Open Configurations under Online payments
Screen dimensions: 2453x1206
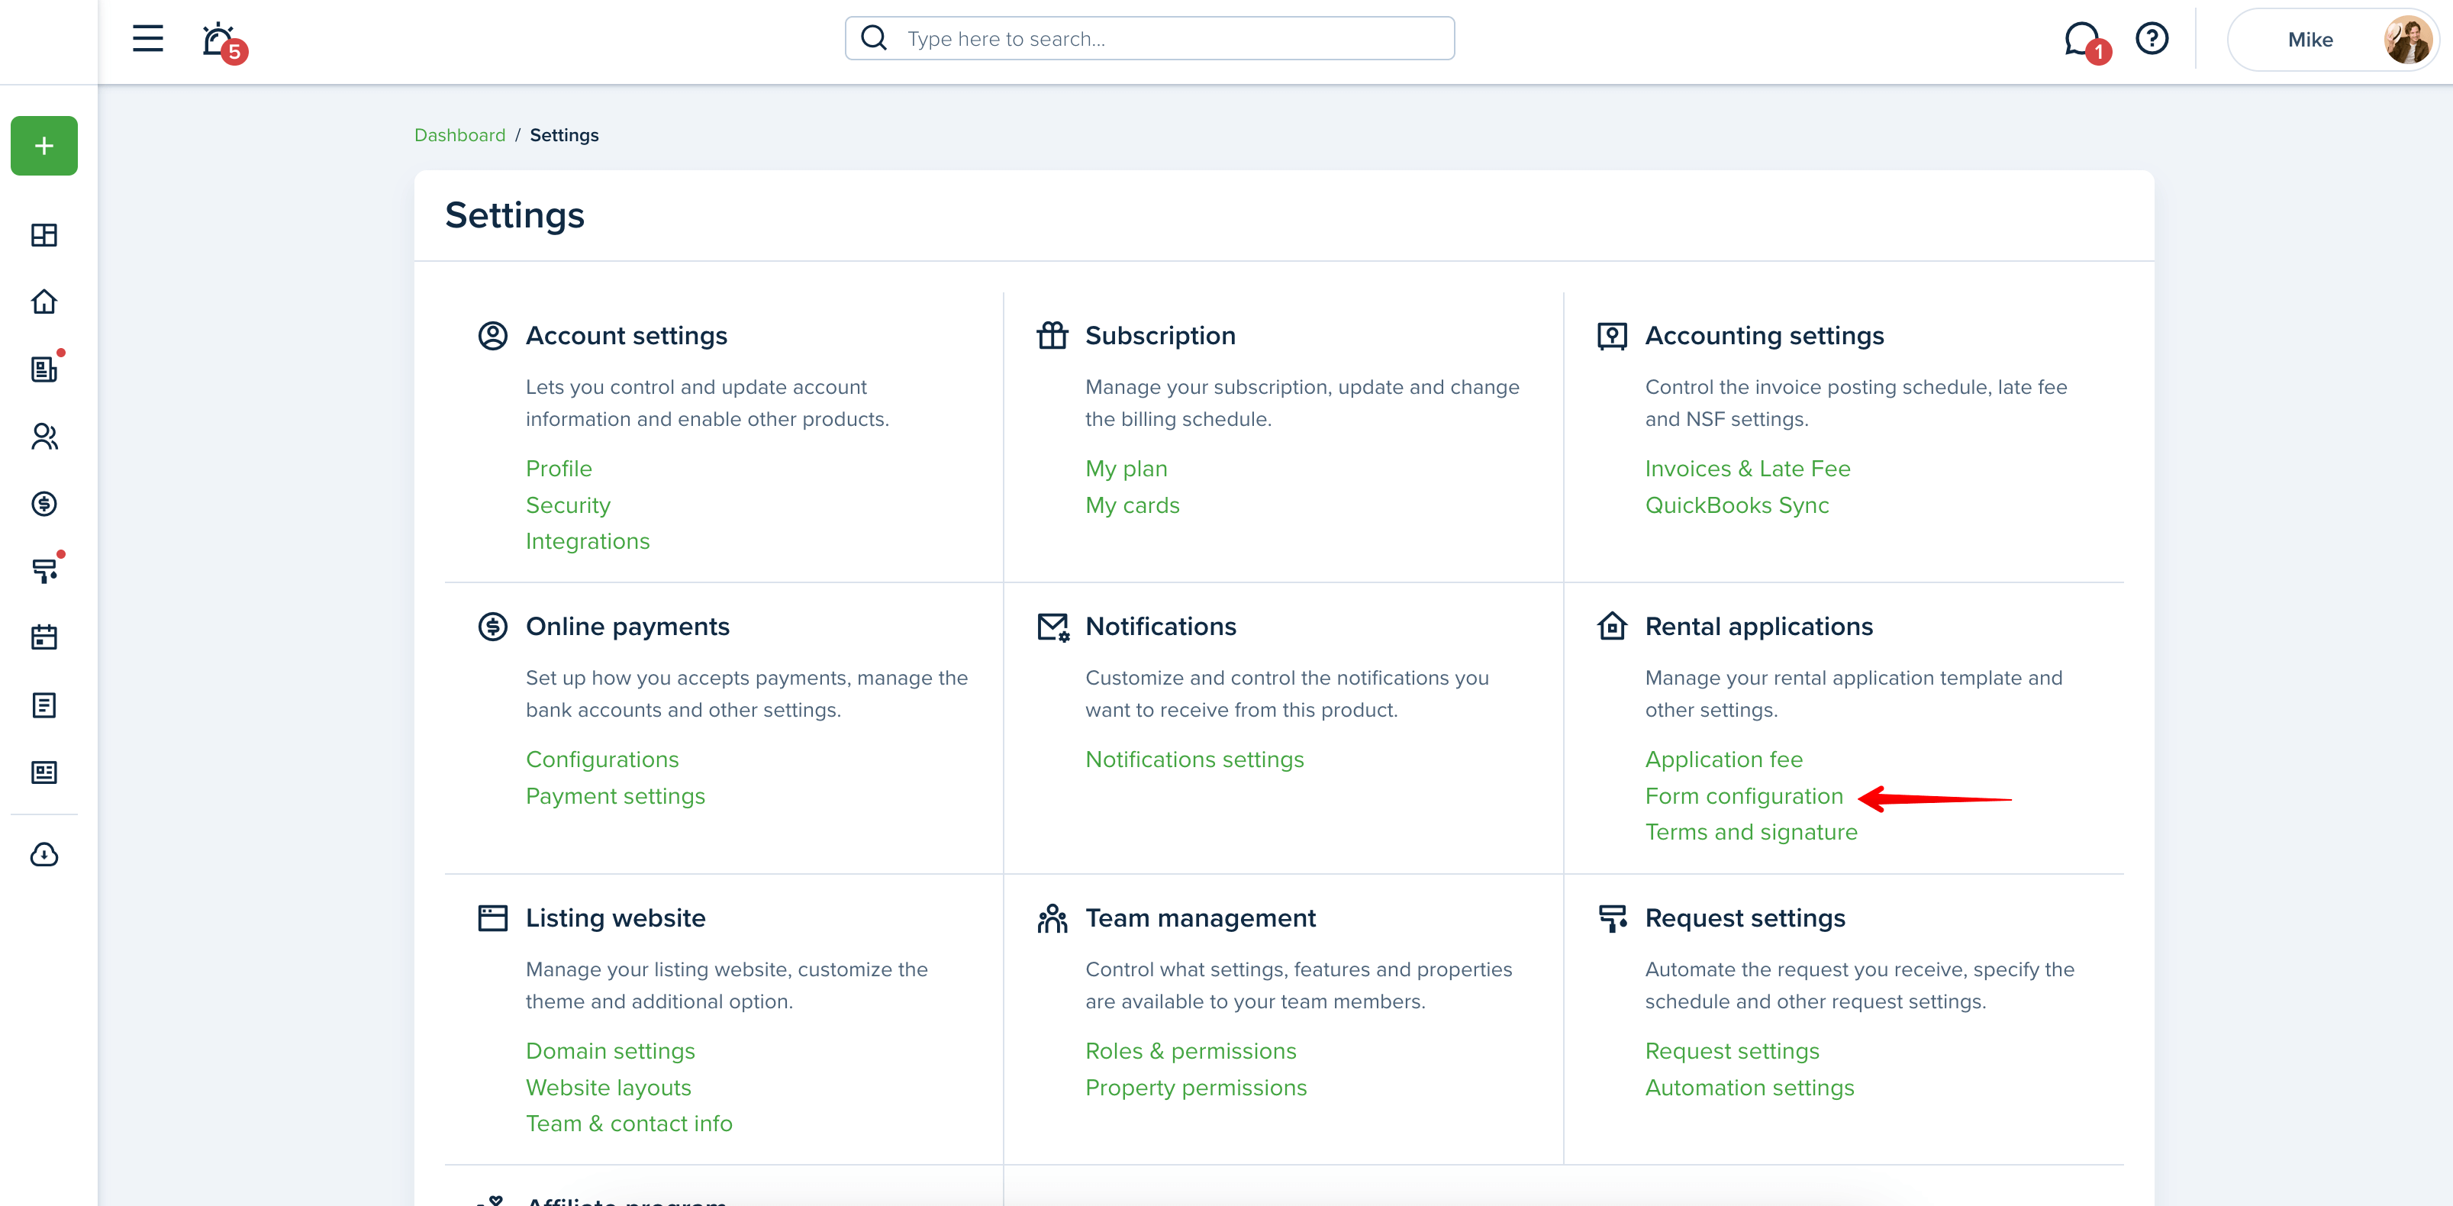coord(602,759)
